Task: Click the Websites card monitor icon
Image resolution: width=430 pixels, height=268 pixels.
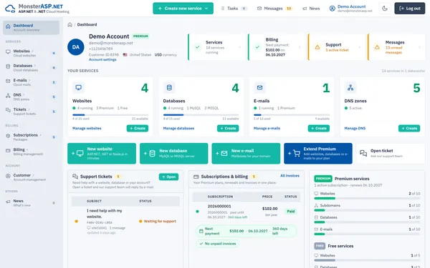Action: click(79, 87)
